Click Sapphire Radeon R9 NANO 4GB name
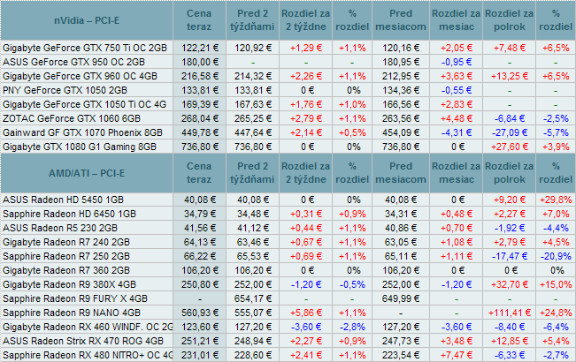The image size is (576, 362). [x=72, y=313]
